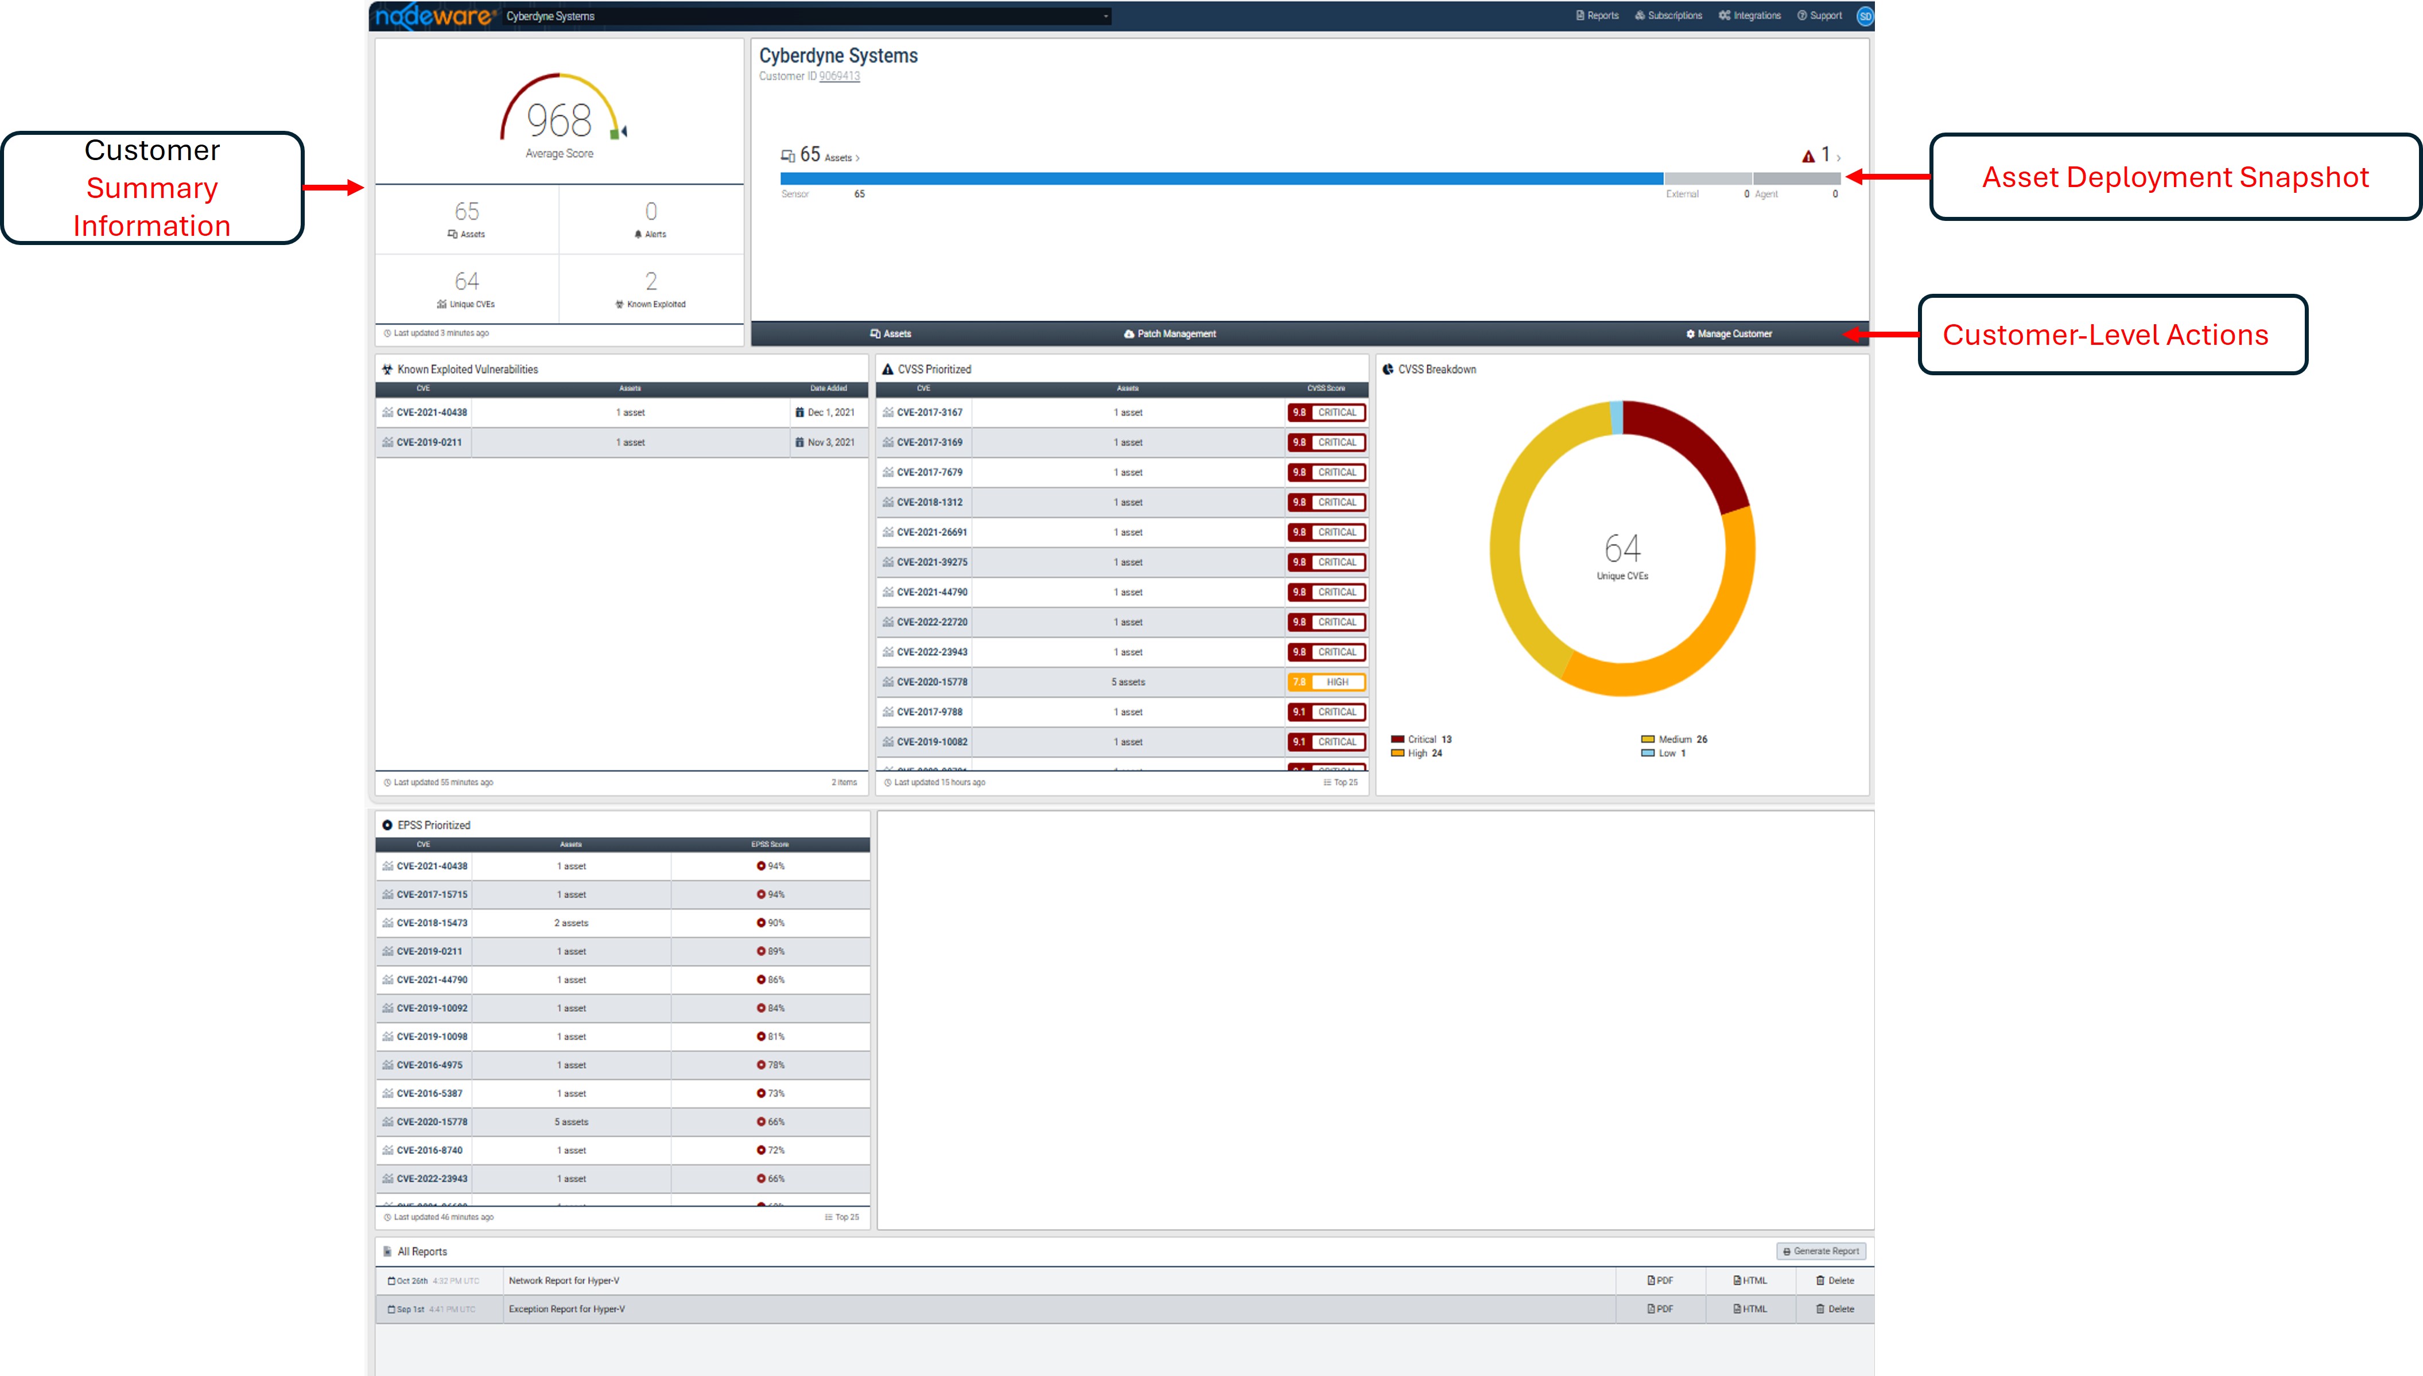This screenshot has height=1376, width=2423.
Task: Click the bug icon beside CVE-2016-8740
Action: click(x=387, y=1150)
